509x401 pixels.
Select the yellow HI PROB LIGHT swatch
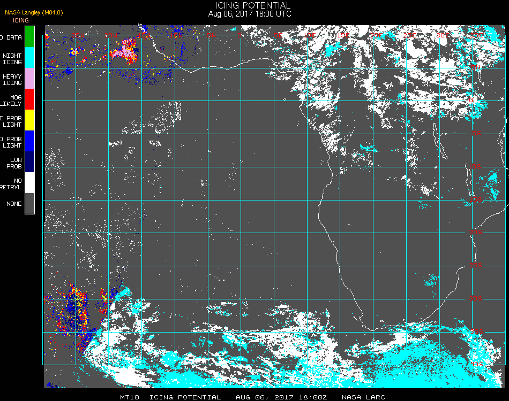point(30,120)
